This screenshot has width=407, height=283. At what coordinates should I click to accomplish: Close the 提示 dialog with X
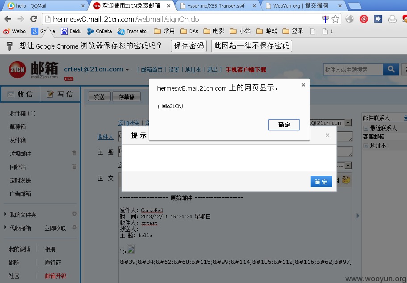click(x=327, y=135)
